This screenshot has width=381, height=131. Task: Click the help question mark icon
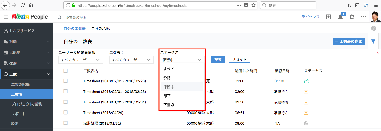coord(374,28)
